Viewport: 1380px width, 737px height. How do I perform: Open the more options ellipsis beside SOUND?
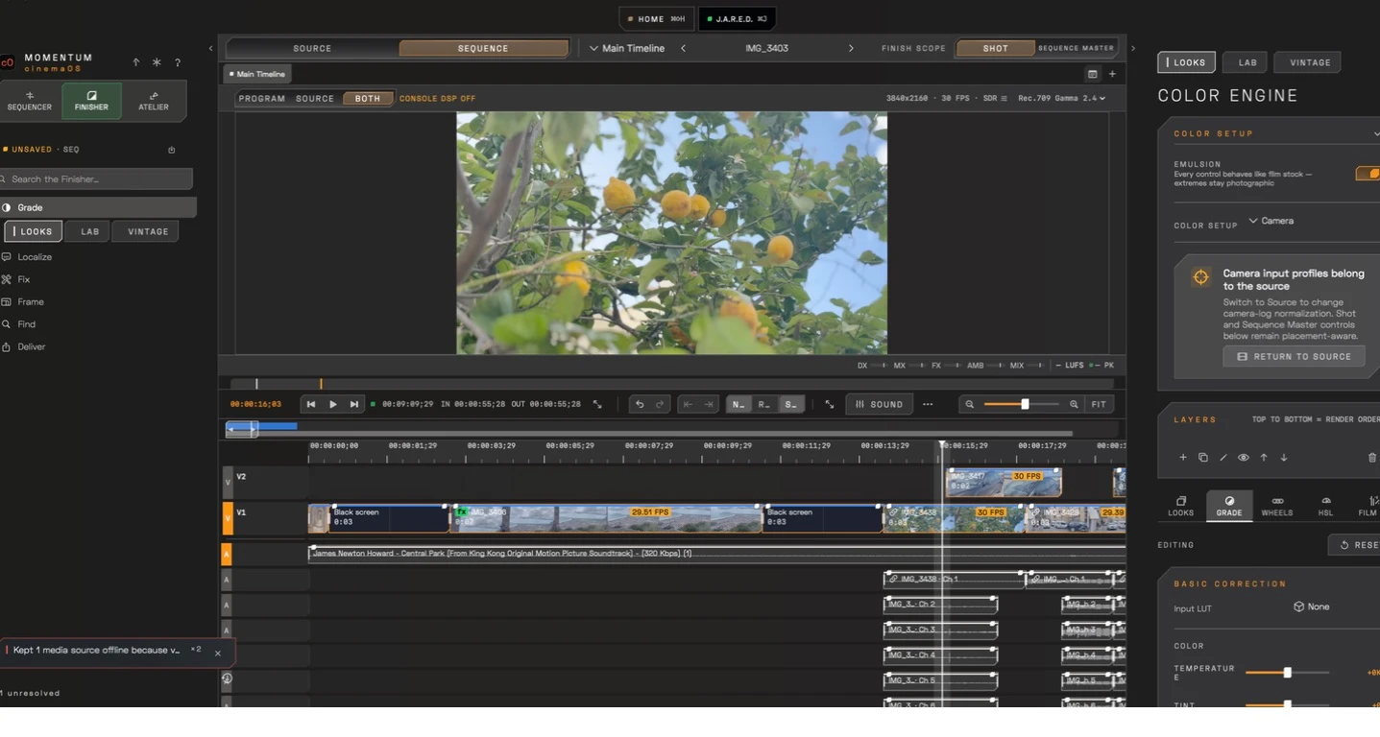[x=928, y=405]
